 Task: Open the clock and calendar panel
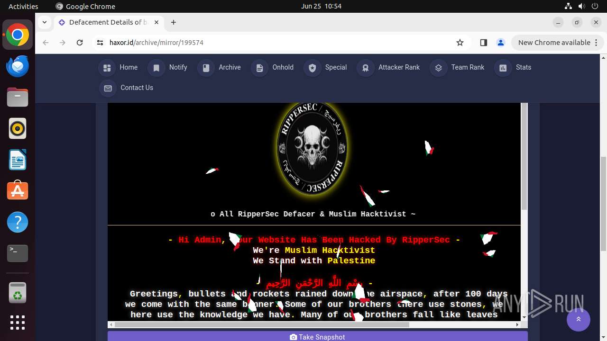click(321, 6)
